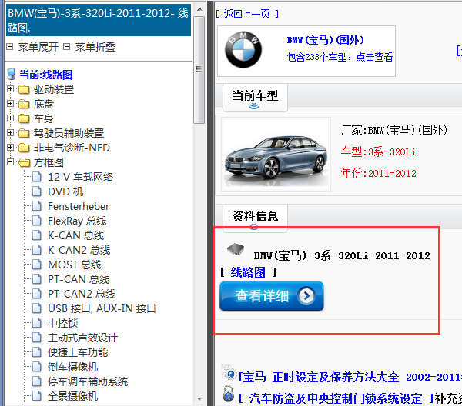Open 汽车防盗及中央控制门锁系统设定 link
Screen dimensions: 462x406
point(336,398)
